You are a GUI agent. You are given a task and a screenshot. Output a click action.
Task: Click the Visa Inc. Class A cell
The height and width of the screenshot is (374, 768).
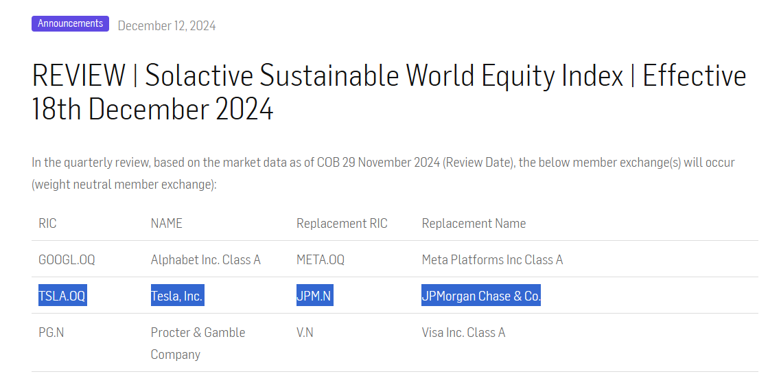[463, 332]
